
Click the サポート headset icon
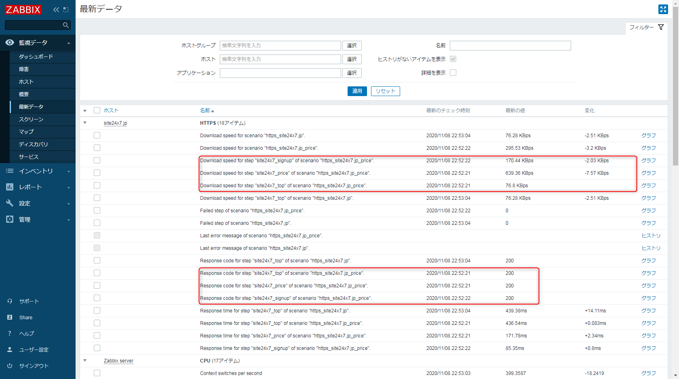(10, 301)
